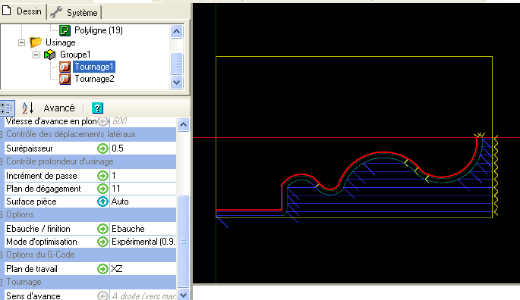The height and width of the screenshot is (300, 520).
Task: Click the Groupe1 cube icon
Action: coord(50,55)
